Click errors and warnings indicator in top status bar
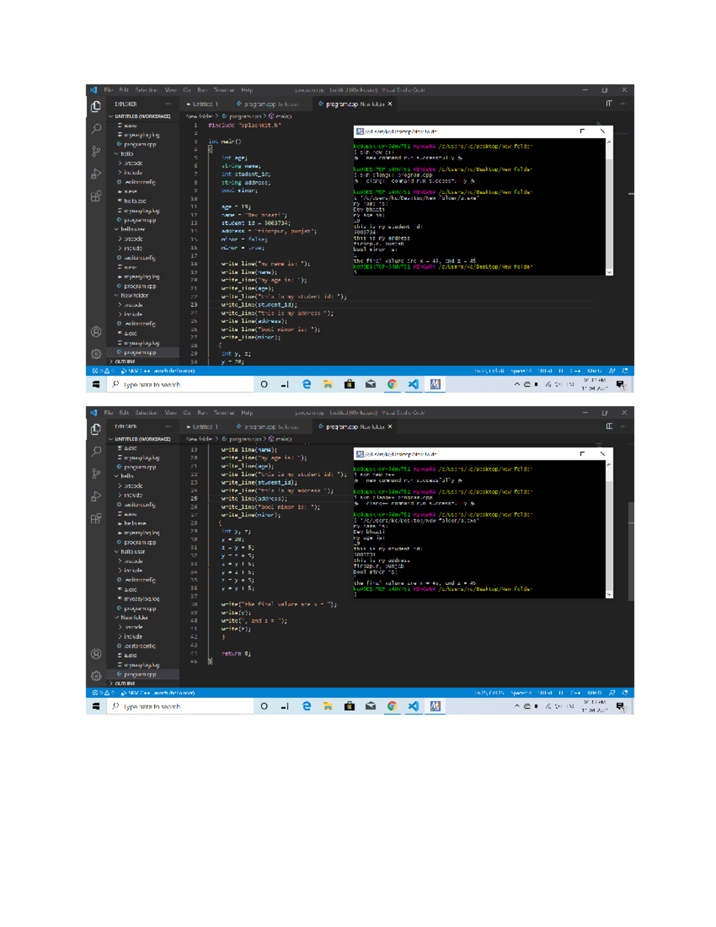Image resolution: width=716 pixels, height=927 pixels. pos(101,371)
